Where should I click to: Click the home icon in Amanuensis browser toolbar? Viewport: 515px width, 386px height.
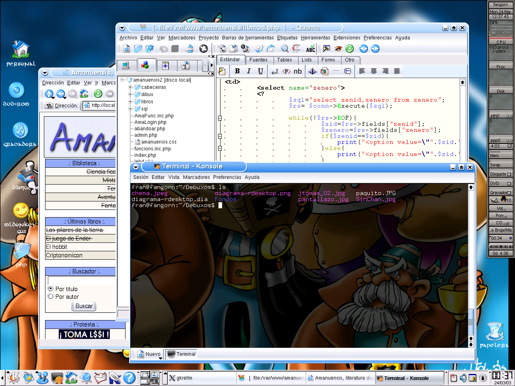(x=84, y=94)
